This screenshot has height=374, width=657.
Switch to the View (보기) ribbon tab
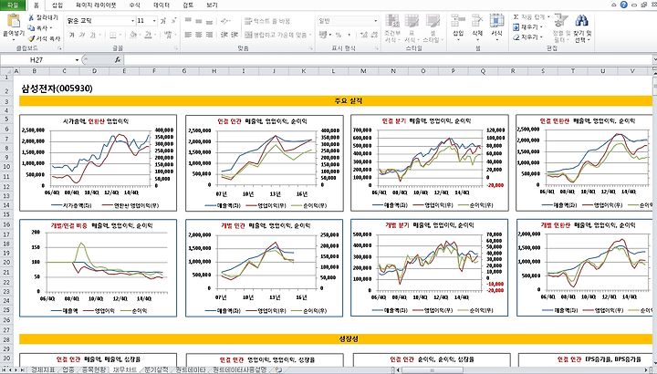(x=212, y=5)
